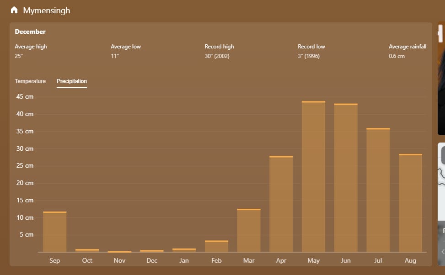Viewport: 445px width, 275px height.
Task: Click the Average rainfall 0.6 cm statistic
Action: click(x=407, y=51)
